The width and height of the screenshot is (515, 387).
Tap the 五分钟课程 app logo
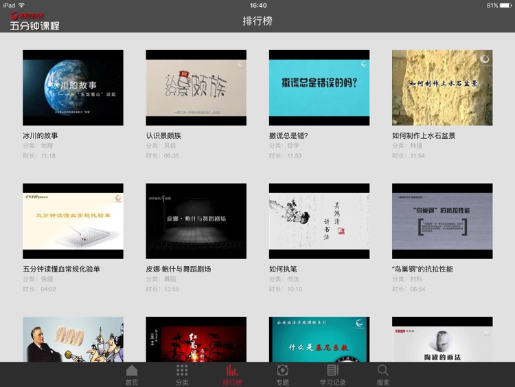34,22
